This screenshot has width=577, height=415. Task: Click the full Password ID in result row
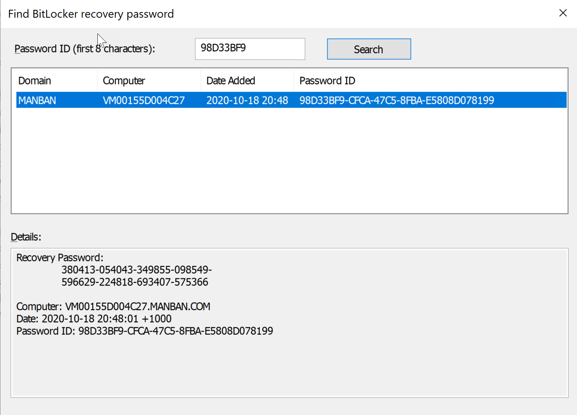(396, 100)
